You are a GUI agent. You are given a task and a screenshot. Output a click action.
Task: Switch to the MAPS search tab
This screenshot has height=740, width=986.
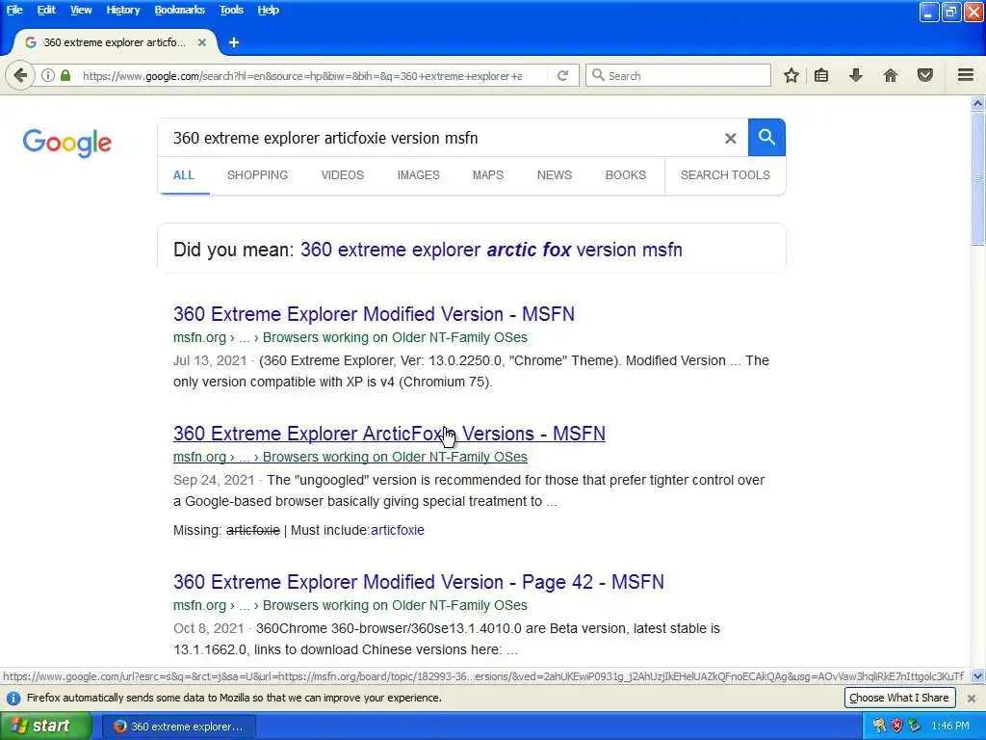coord(488,175)
